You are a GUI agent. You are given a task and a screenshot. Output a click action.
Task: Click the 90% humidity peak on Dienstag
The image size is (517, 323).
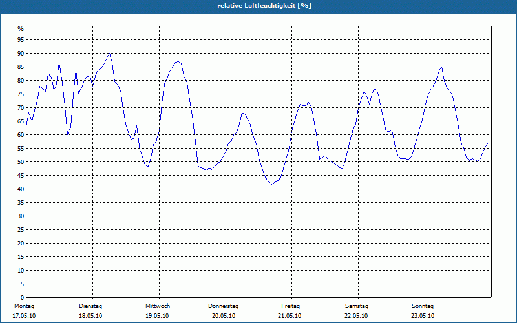pyautogui.click(x=109, y=54)
